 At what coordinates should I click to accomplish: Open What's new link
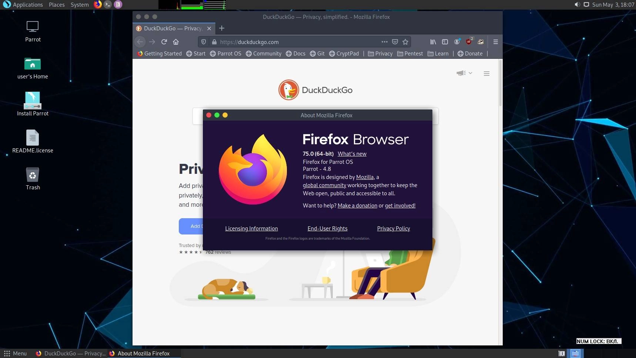tap(352, 153)
